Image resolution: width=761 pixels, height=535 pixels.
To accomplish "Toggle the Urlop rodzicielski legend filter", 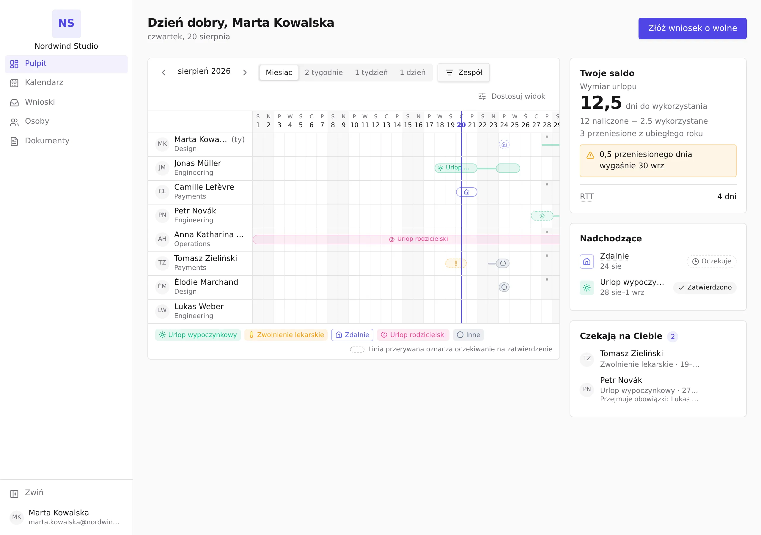I will [x=413, y=335].
